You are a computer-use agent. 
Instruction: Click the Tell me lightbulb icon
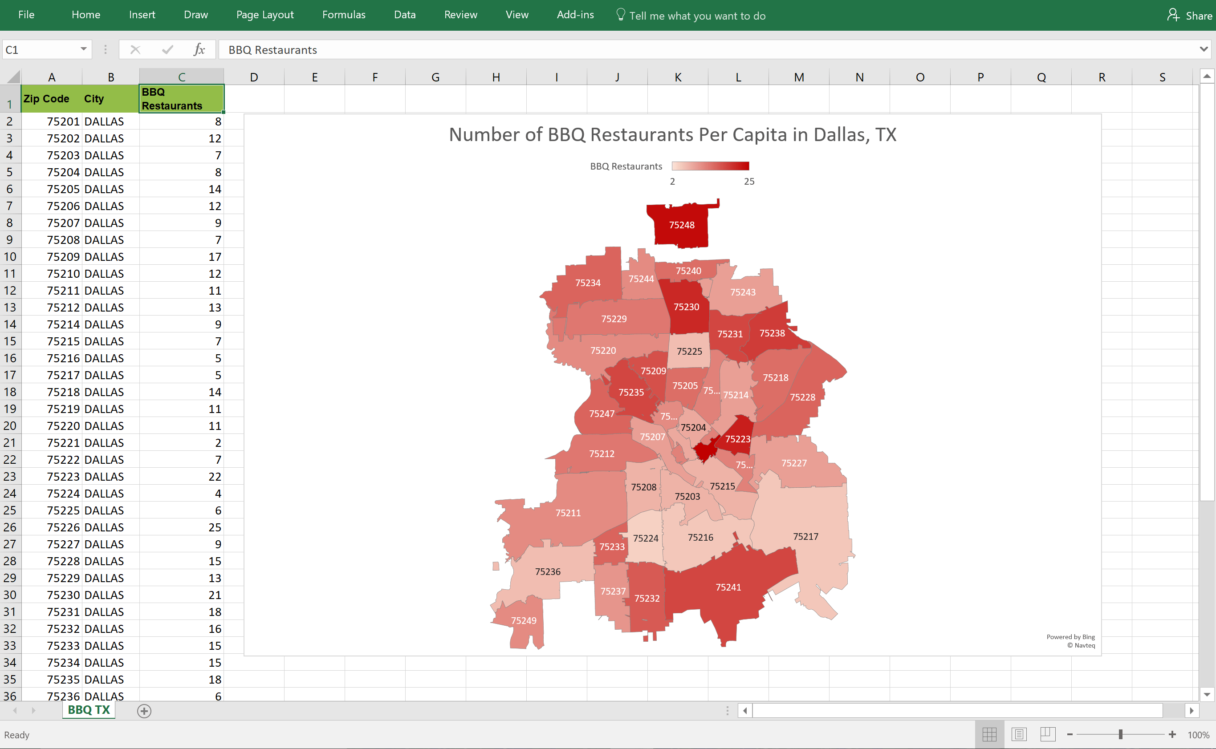pyautogui.click(x=619, y=15)
